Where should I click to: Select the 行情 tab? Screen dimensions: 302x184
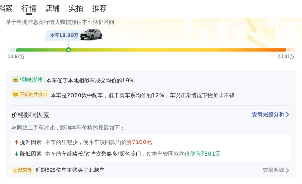29,8
